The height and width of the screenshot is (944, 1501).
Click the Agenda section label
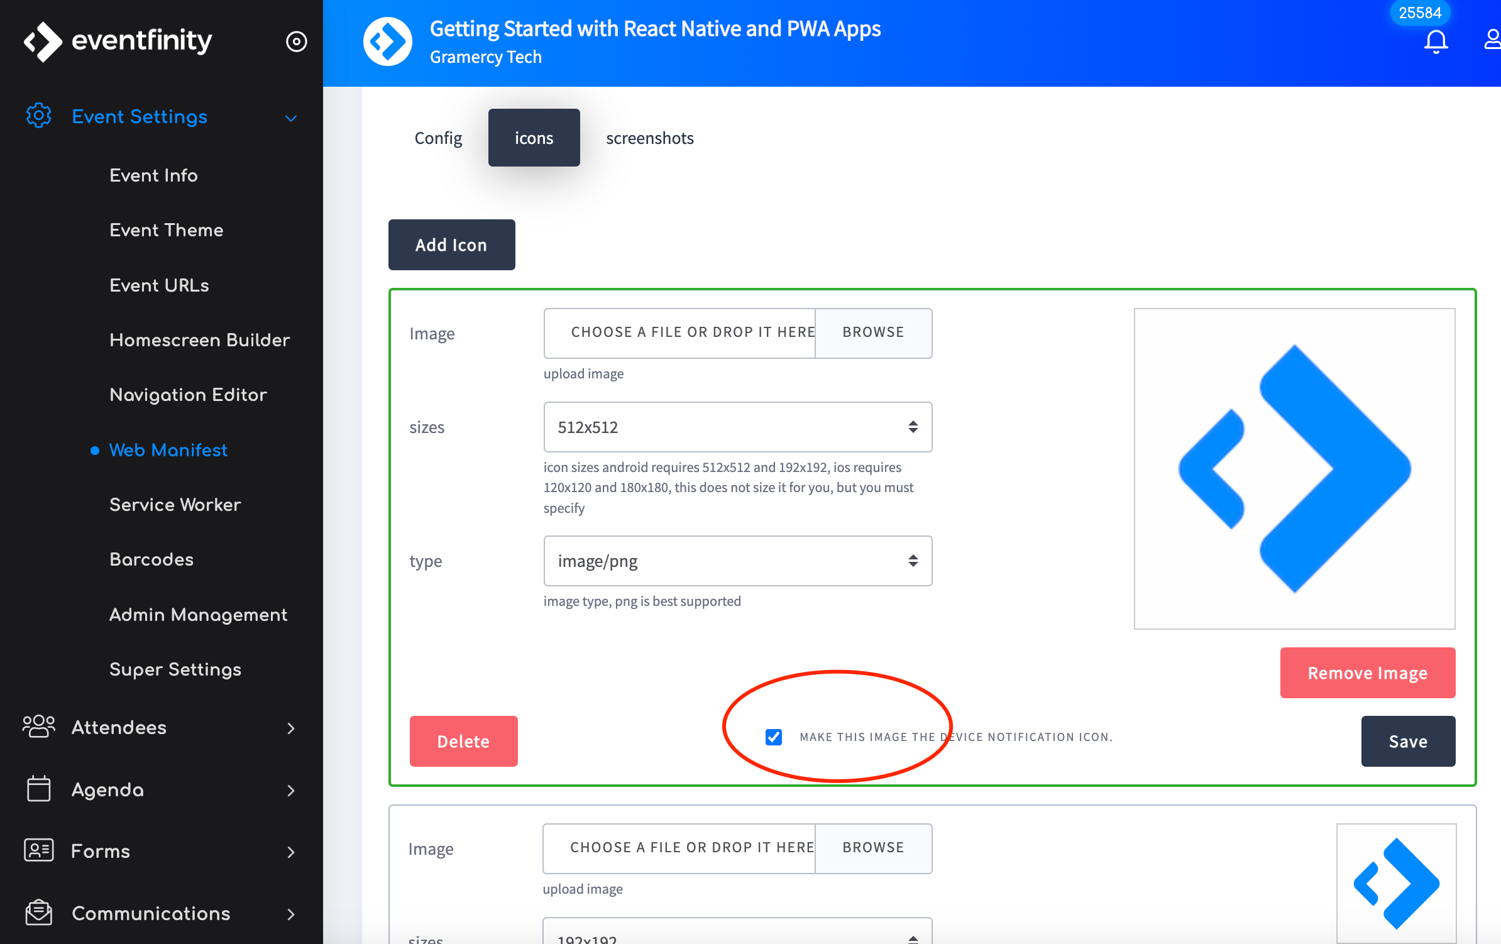[107, 790]
